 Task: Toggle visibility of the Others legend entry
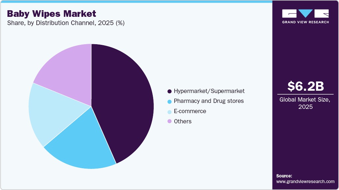tap(182, 121)
